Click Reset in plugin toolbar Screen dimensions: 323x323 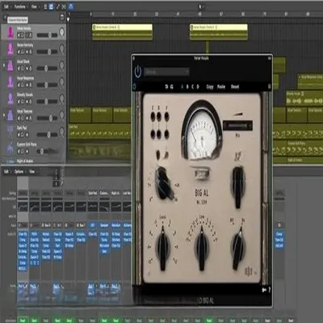[x=235, y=86]
